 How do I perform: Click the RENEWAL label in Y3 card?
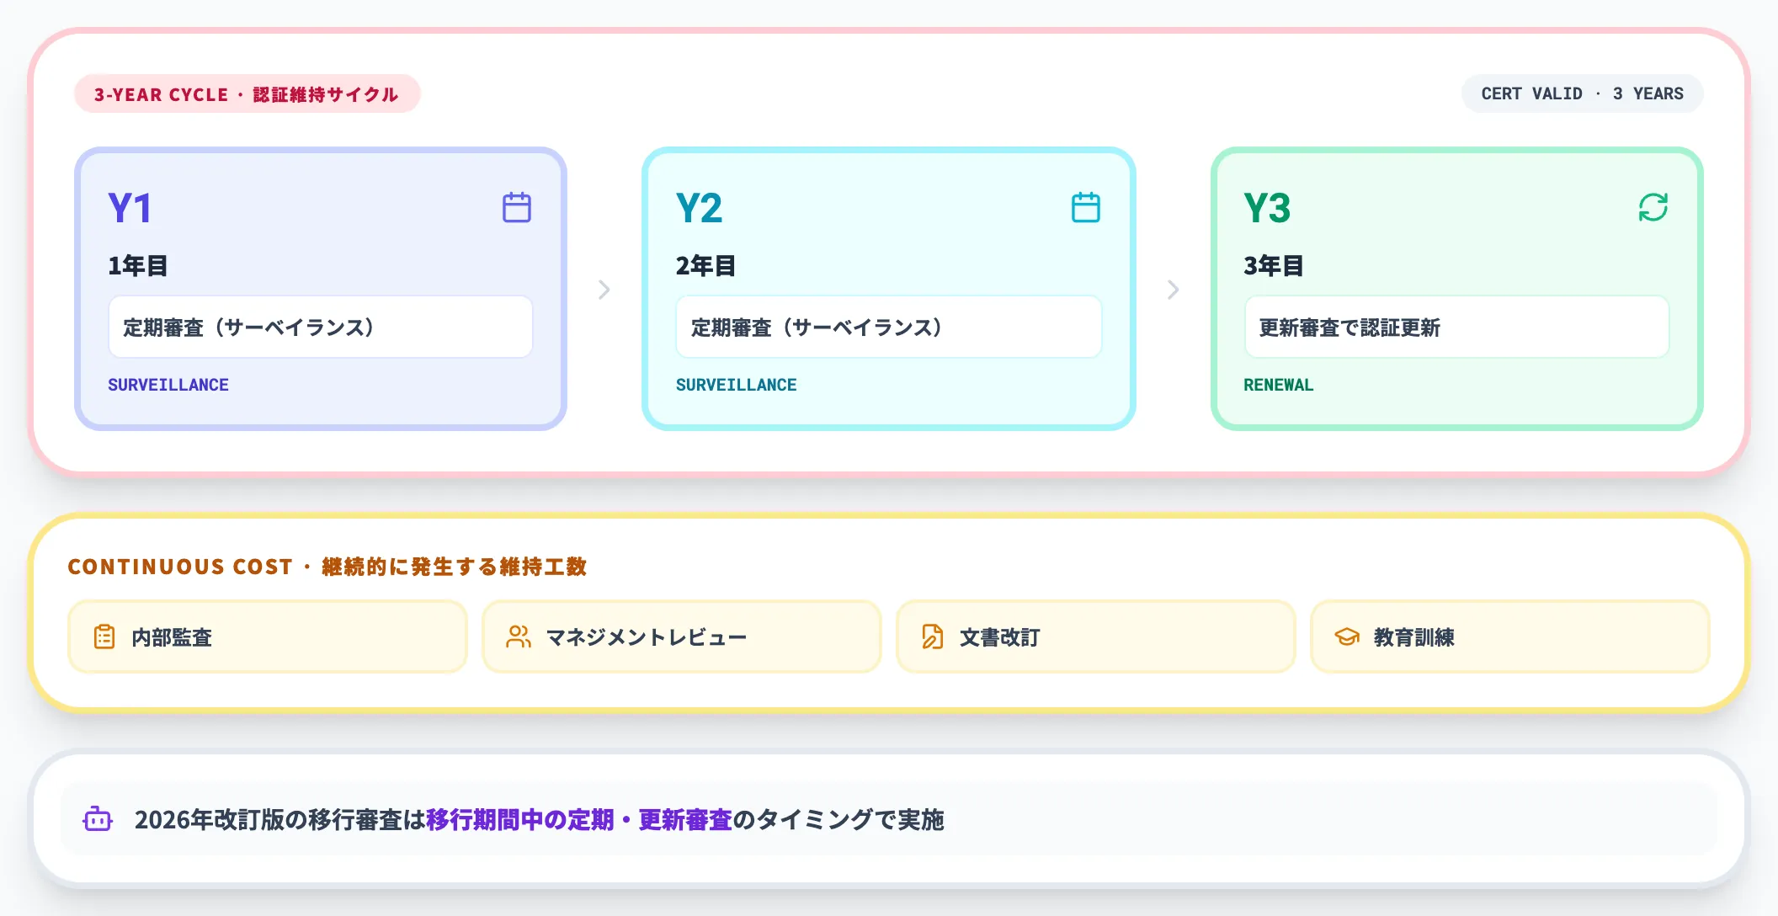point(1279,385)
